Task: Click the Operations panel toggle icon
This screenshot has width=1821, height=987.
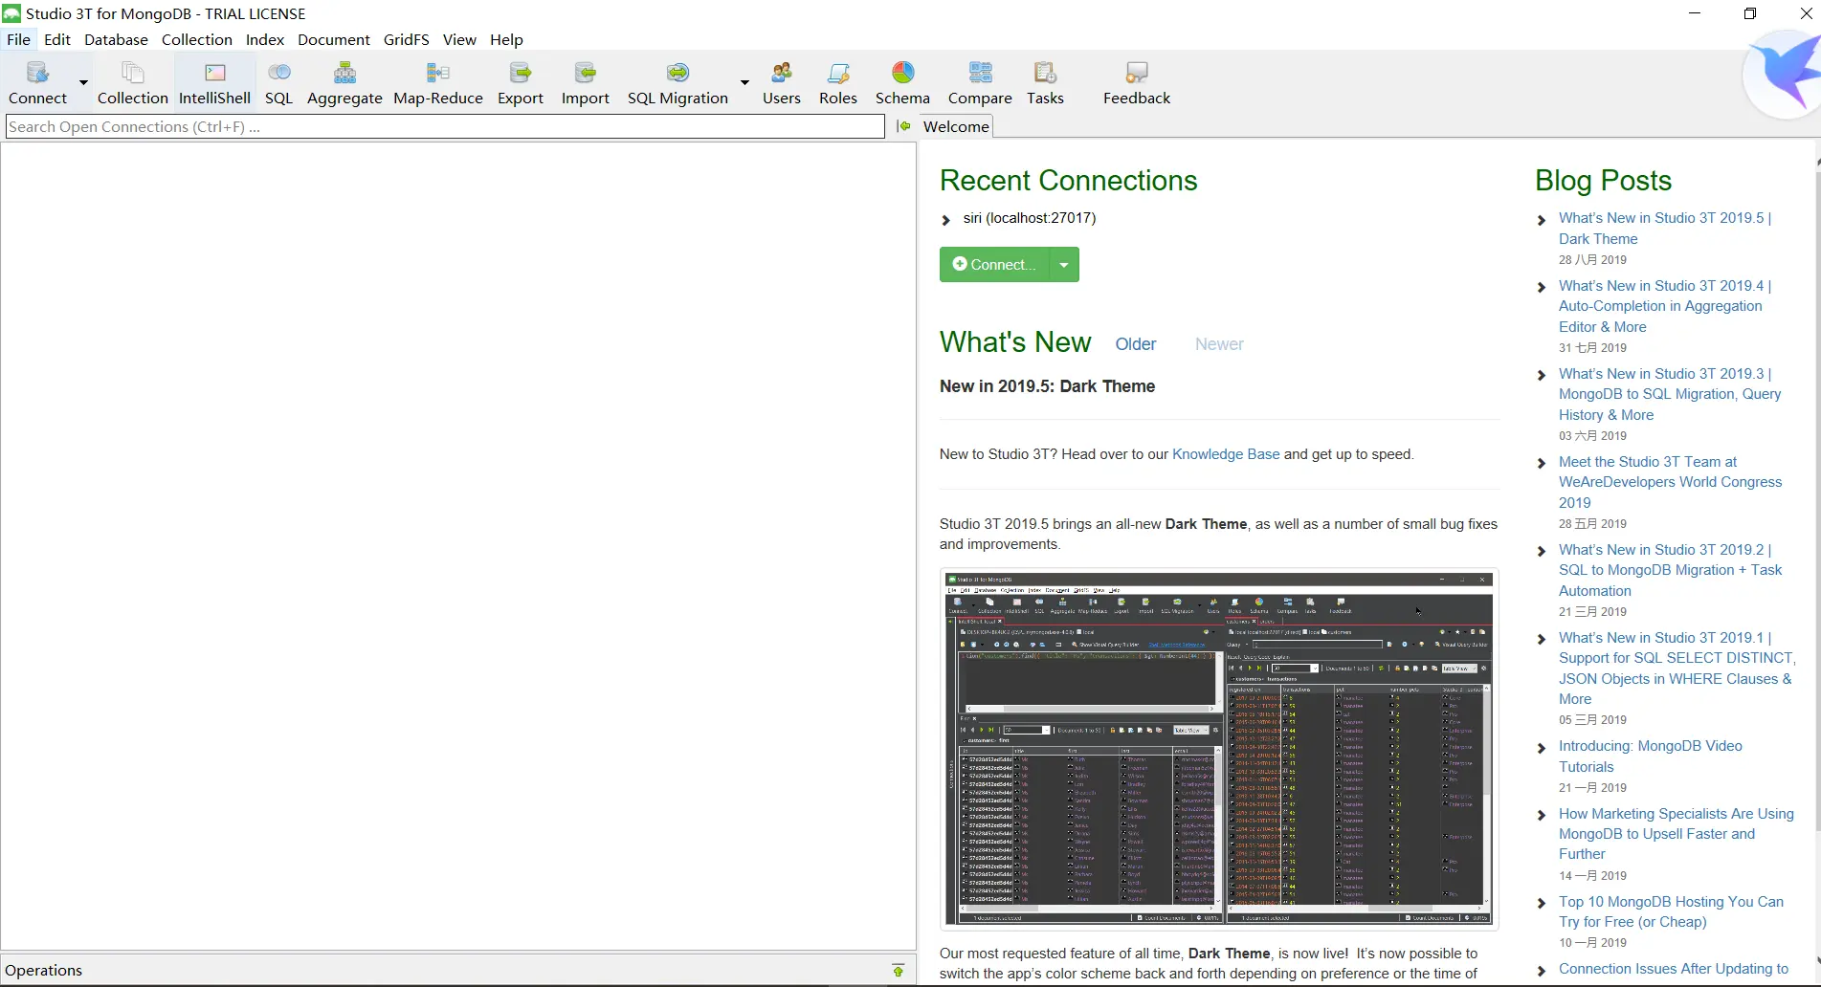Action: coord(898,971)
